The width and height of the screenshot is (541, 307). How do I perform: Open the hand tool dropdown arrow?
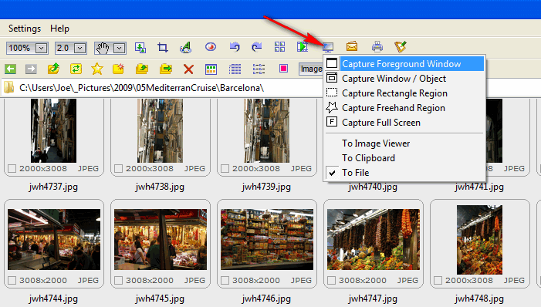coord(120,48)
